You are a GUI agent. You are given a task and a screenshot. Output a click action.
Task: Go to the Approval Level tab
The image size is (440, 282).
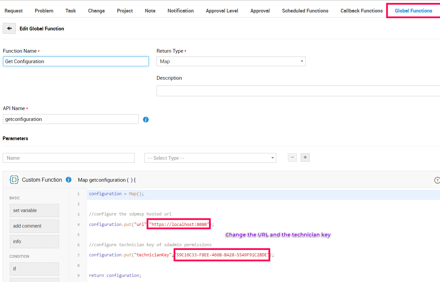tap(222, 11)
